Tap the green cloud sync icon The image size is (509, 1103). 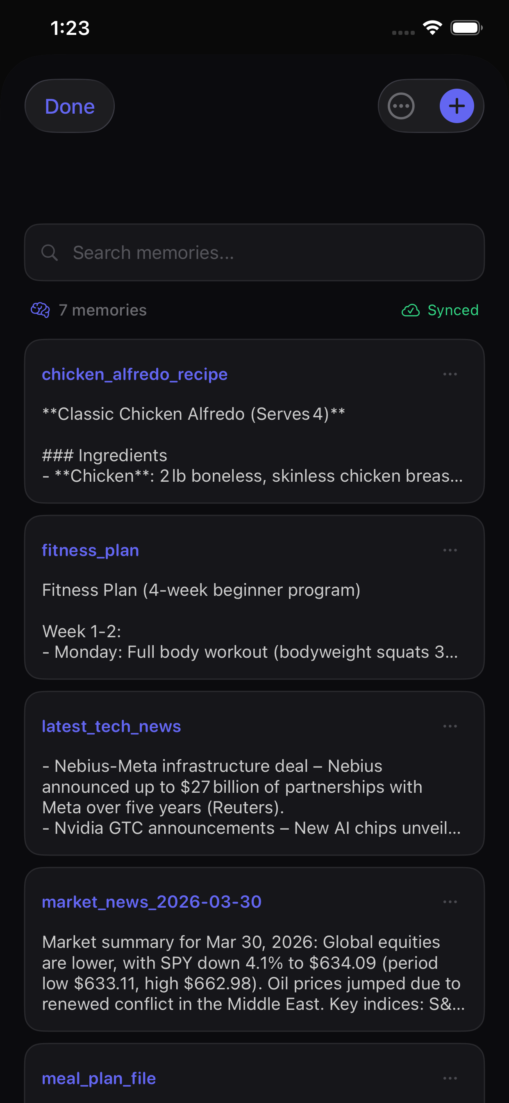click(x=410, y=310)
